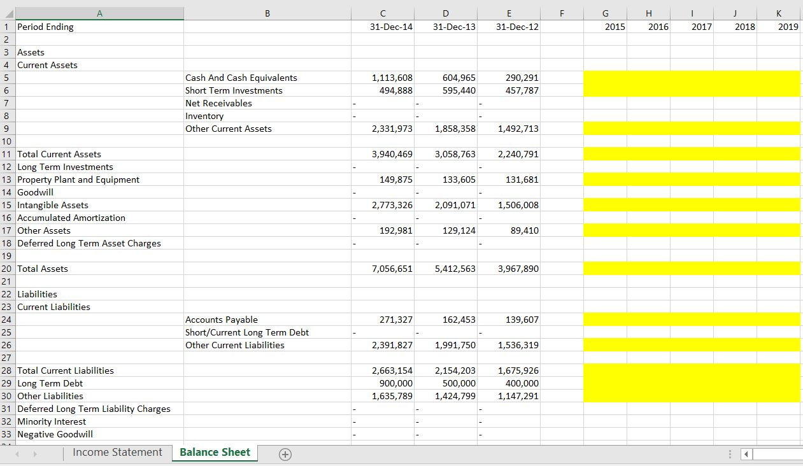Click the total assets value 7,056,651
The width and height of the screenshot is (803, 466).
383,269
